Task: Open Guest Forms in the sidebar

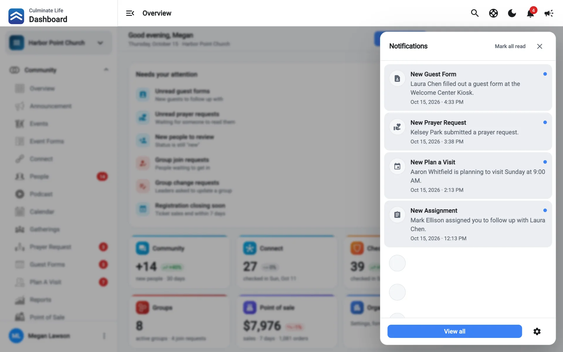Action: tap(59, 264)
